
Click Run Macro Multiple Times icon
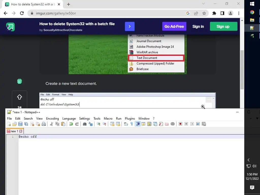point(198,124)
